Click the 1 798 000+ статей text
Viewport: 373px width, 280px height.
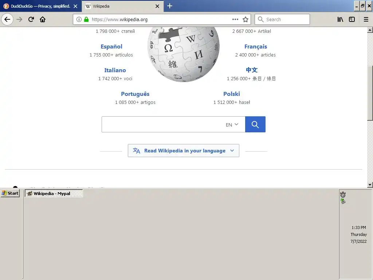point(115,31)
